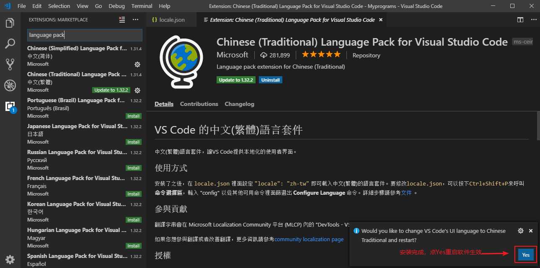The width and height of the screenshot is (540, 268).
Task: Open the View menu
Action: [x=83, y=6]
